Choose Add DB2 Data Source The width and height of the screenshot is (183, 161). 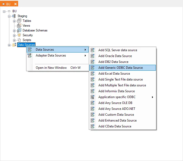(122, 62)
